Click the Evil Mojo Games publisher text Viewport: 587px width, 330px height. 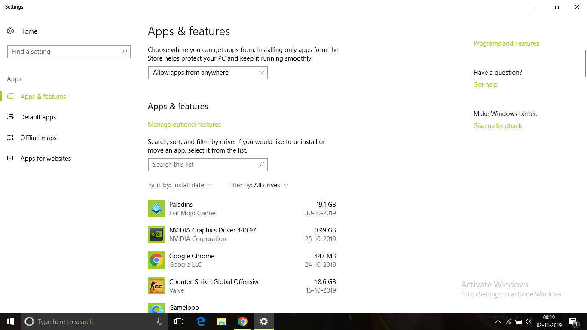193,213
